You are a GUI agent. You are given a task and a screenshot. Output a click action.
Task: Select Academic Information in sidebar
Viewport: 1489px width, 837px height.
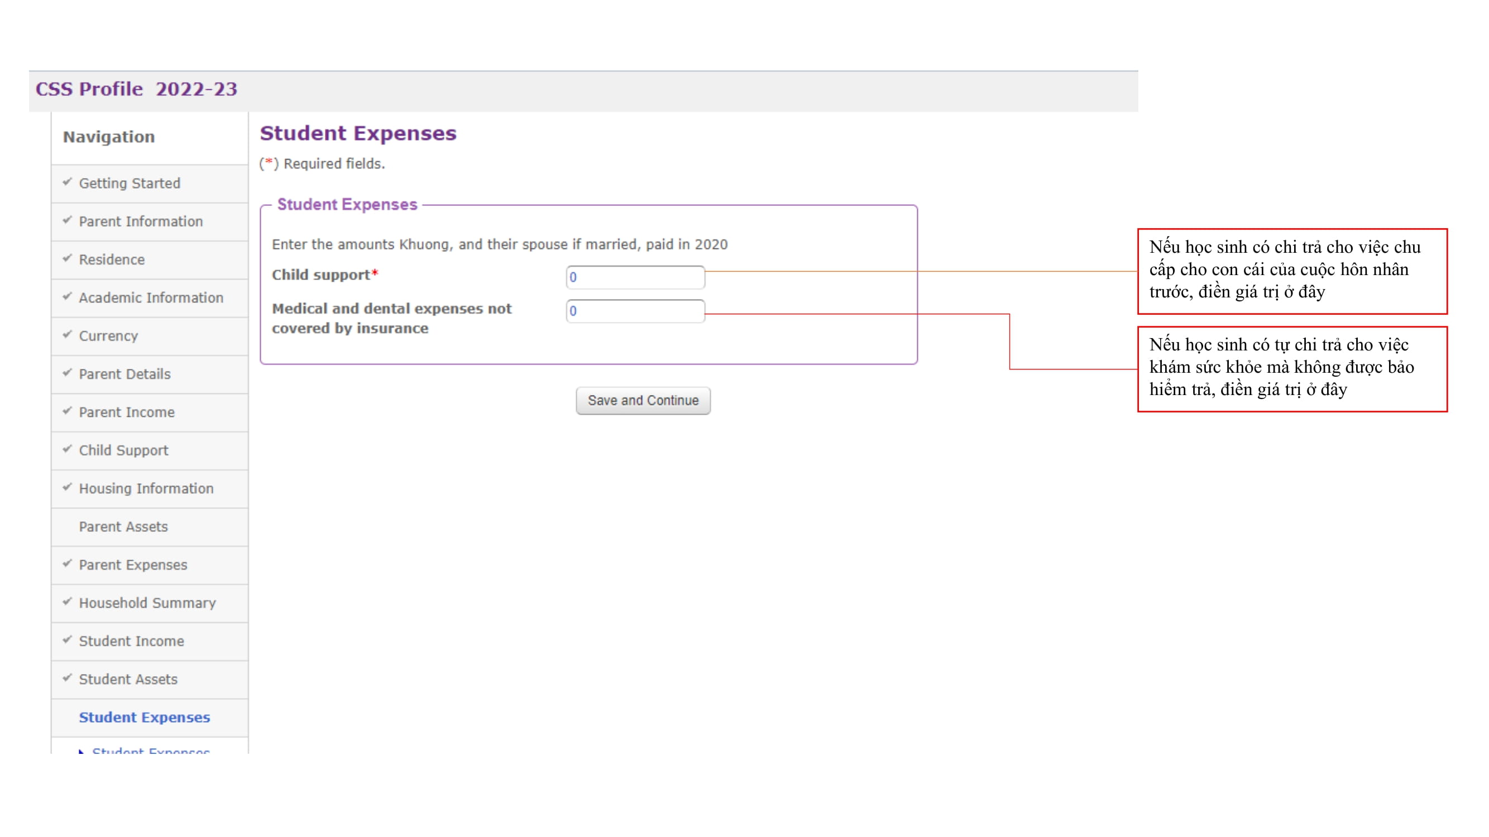pos(151,297)
